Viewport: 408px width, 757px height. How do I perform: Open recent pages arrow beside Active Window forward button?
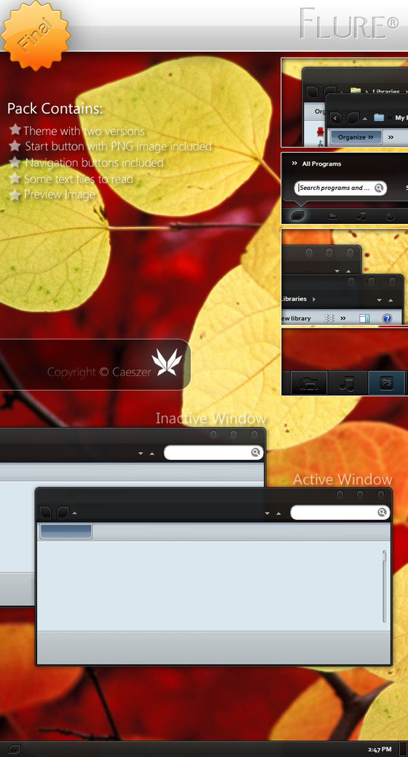[x=74, y=513]
